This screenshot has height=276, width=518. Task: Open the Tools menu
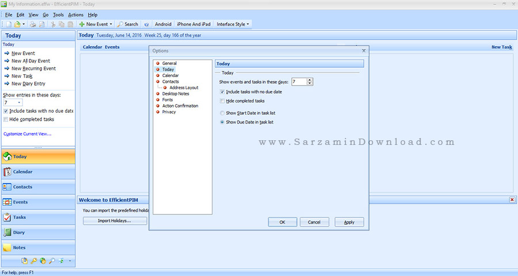point(58,15)
